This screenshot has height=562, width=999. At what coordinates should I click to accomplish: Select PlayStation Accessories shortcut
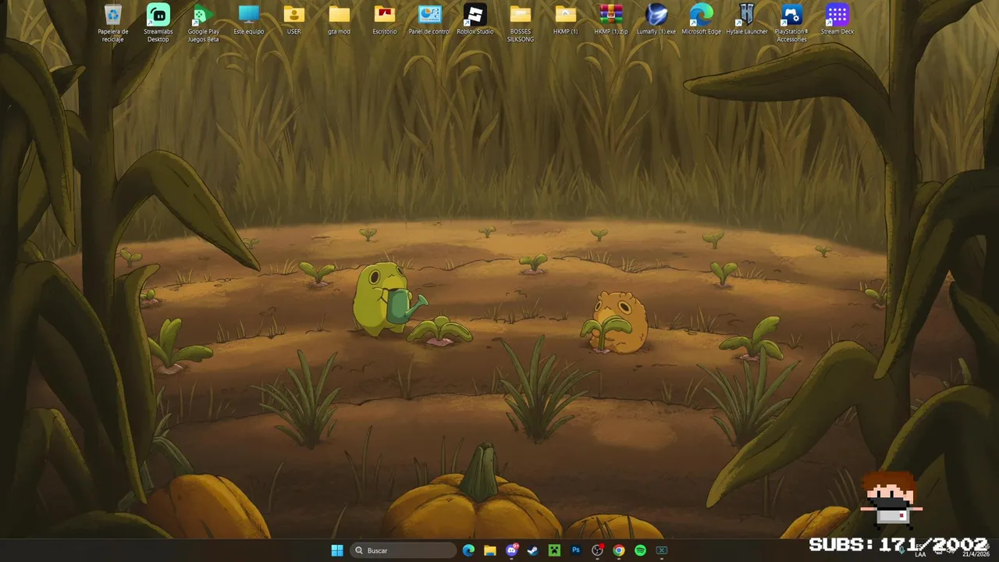pos(791,22)
